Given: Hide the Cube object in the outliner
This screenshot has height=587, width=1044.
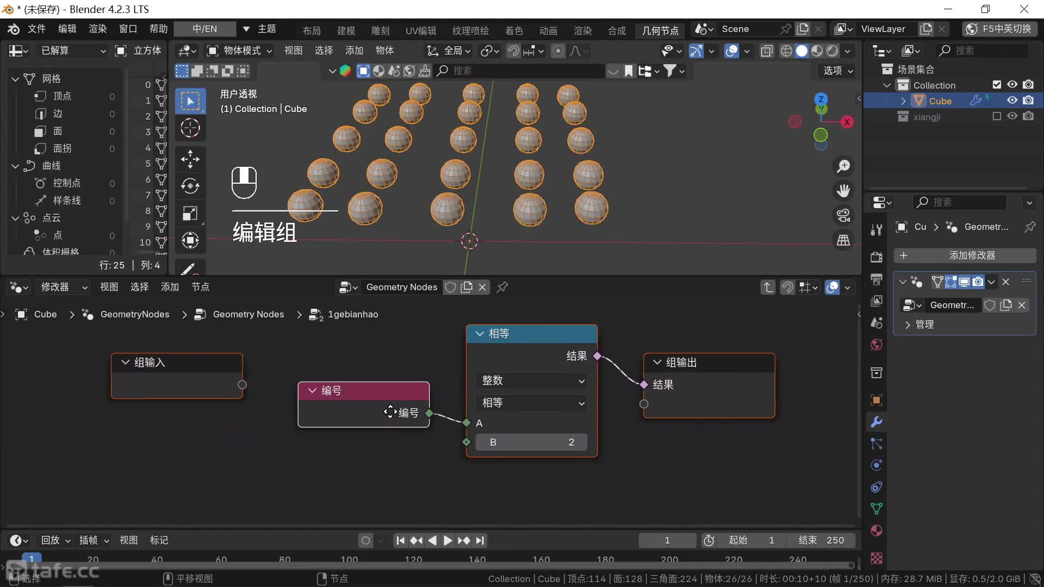Looking at the screenshot, I should pos(1012,101).
